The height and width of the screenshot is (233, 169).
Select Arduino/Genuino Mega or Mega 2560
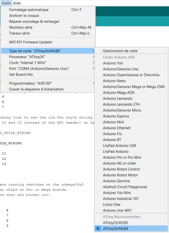click(x=131, y=87)
